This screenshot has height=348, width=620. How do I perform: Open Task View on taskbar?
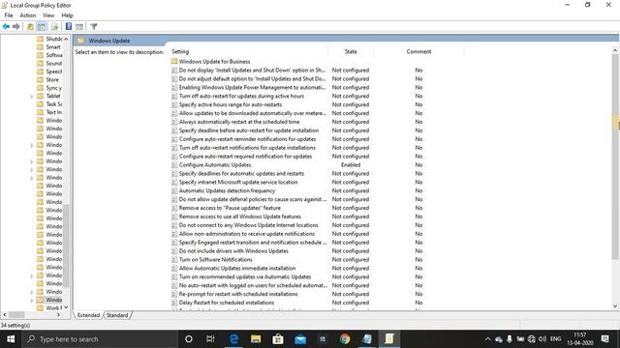tap(210, 339)
